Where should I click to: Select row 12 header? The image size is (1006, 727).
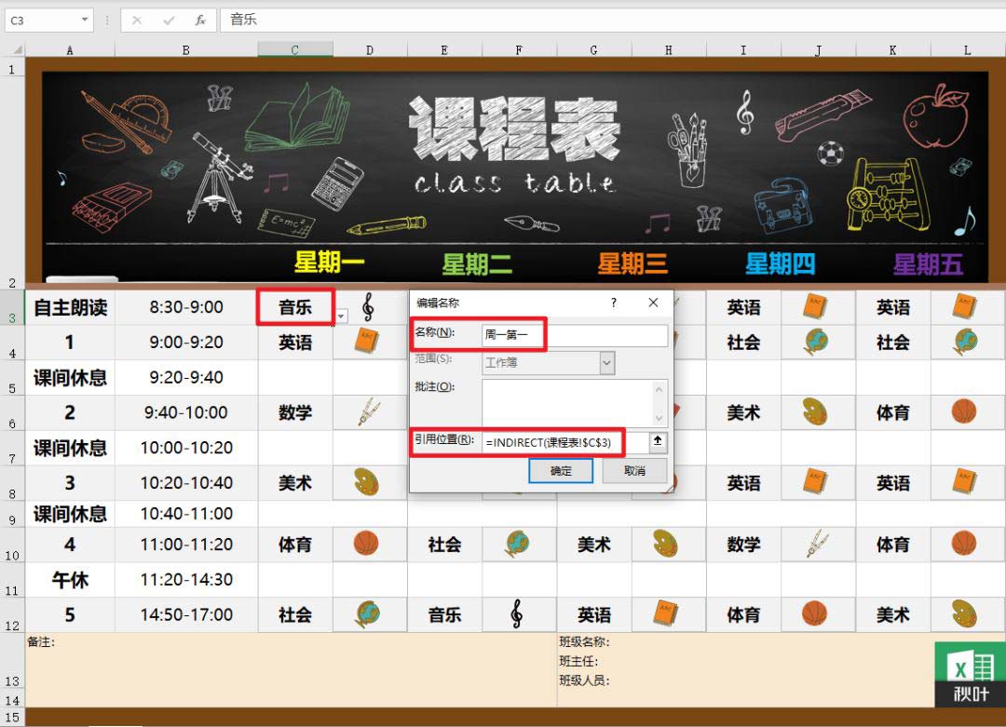tap(12, 615)
